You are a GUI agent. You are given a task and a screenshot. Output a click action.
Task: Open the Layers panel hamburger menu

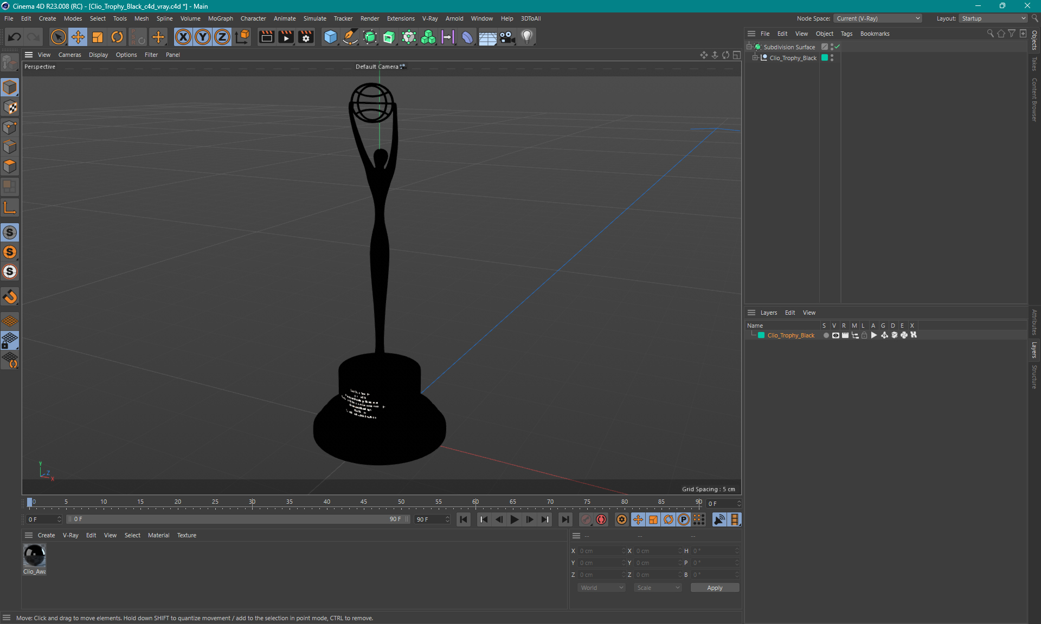point(751,313)
